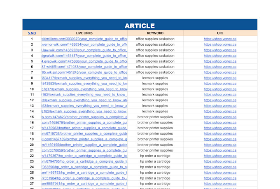Viewport: 280px width, 189px height.
Task: Open the signalwiki.com live link in row 4
Action: pyautogui.click(x=84, y=56)
